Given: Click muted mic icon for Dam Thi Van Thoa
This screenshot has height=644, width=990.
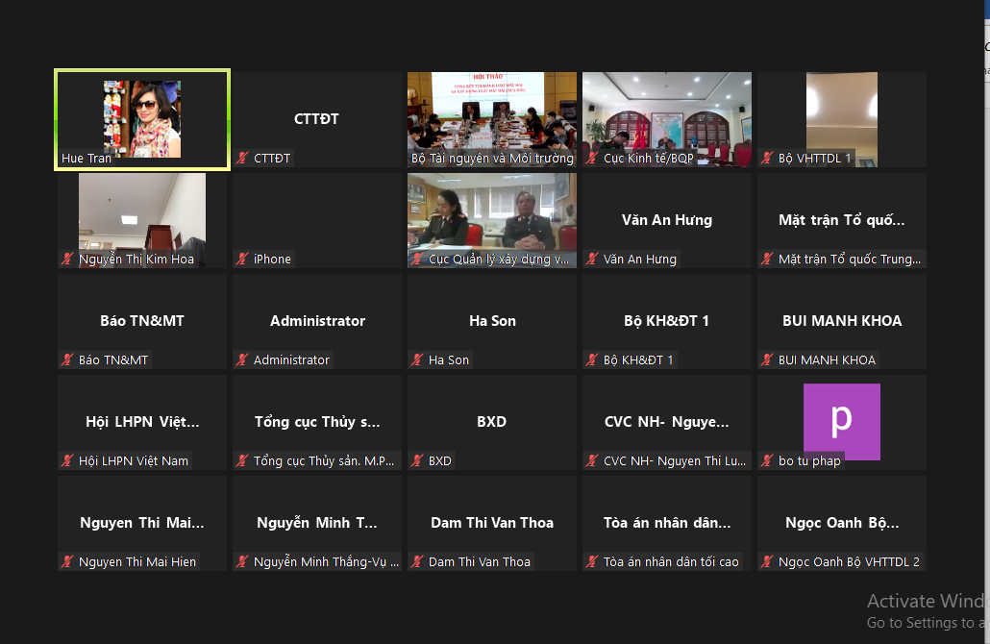Looking at the screenshot, I should 418,561.
